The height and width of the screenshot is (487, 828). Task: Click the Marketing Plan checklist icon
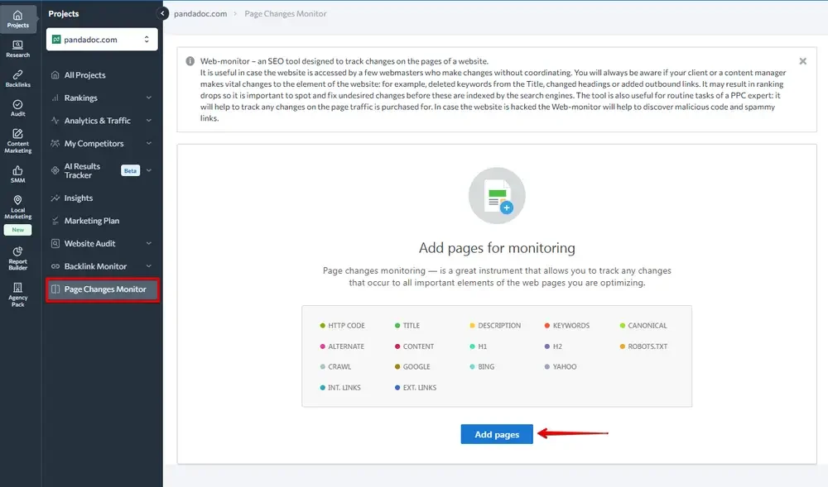coord(55,221)
